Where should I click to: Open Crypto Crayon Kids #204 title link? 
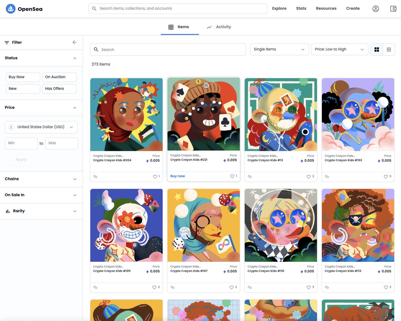click(112, 160)
